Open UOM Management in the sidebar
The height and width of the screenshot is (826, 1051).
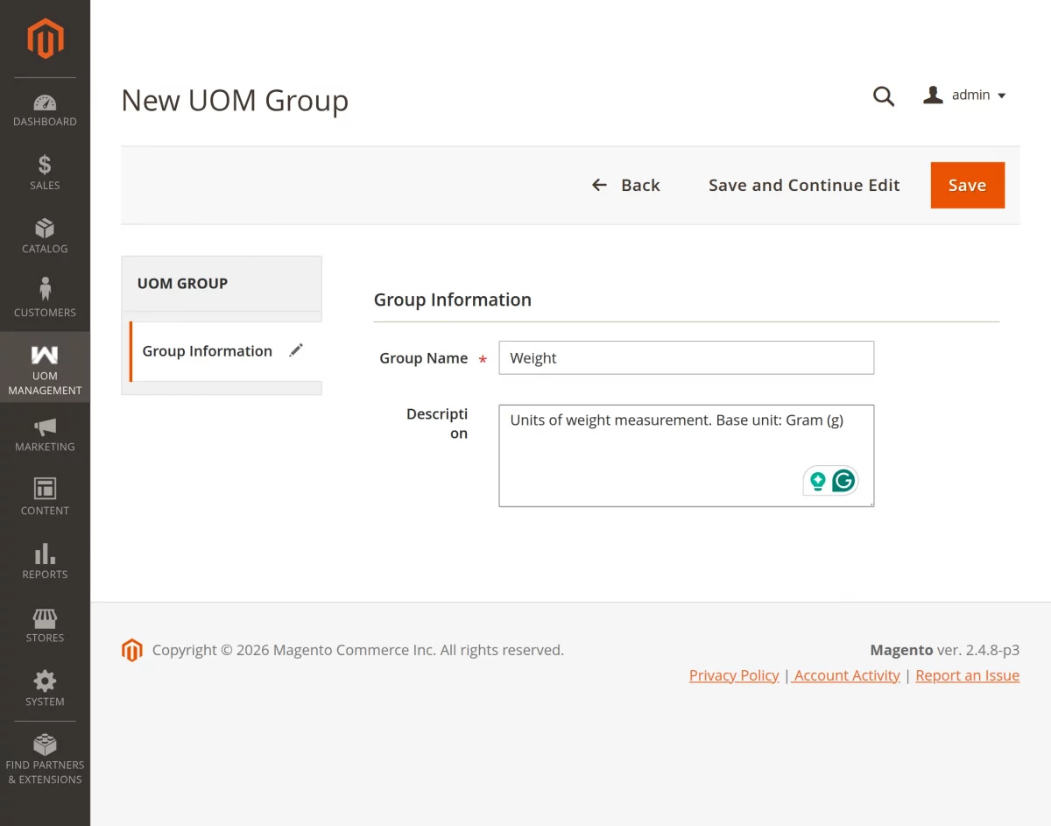coord(45,355)
